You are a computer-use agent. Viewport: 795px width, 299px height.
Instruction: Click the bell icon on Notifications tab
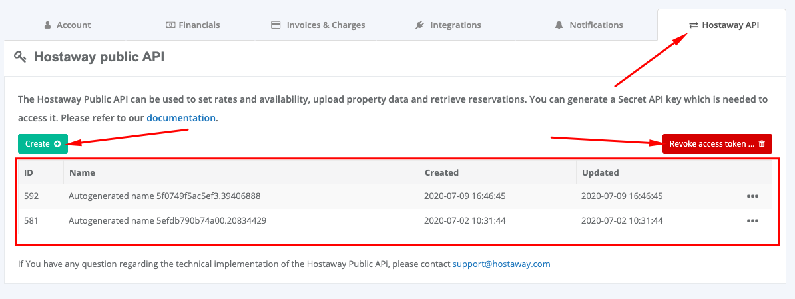tap(559, 25)
